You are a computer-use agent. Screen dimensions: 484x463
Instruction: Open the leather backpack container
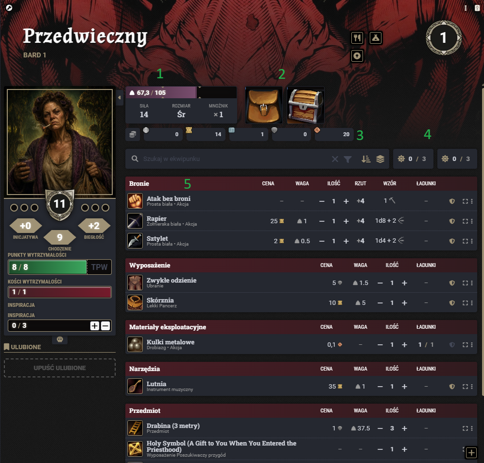pos(263,105)
